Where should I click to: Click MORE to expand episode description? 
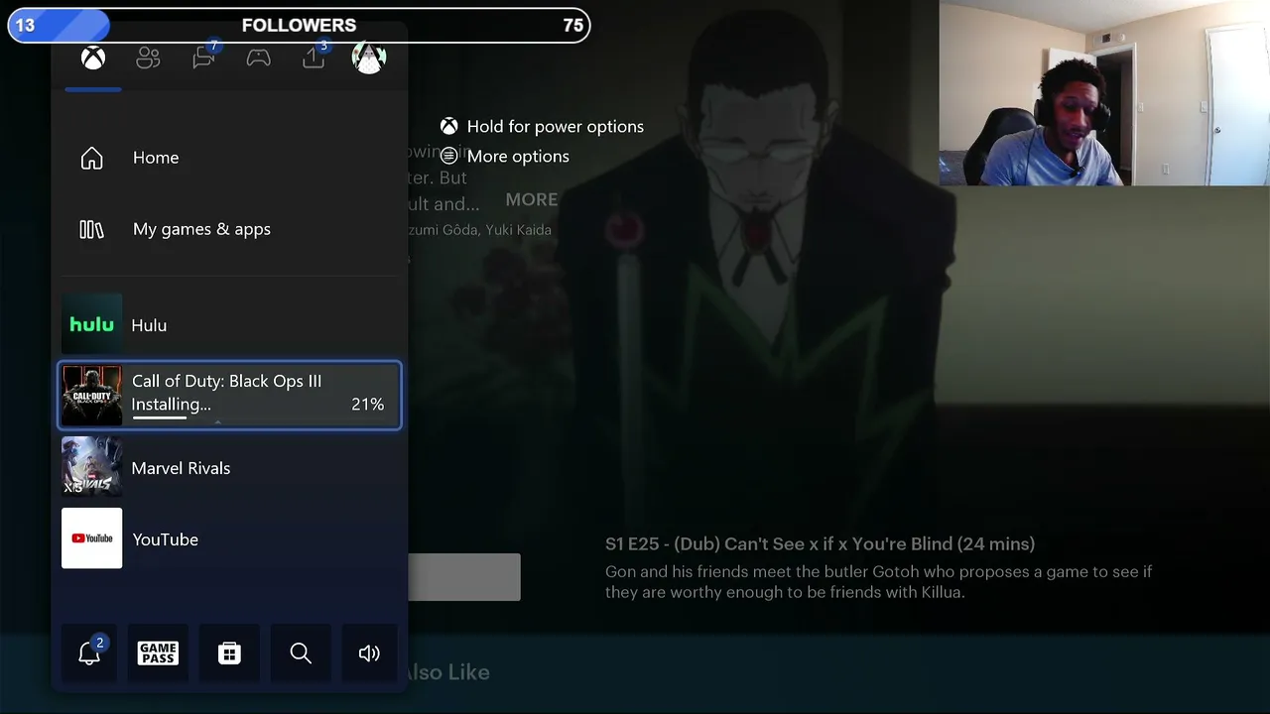point(532,199)
